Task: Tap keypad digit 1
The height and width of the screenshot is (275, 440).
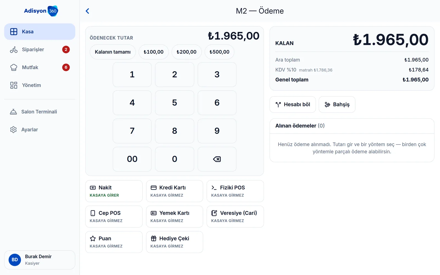Action: coord(132,75)
